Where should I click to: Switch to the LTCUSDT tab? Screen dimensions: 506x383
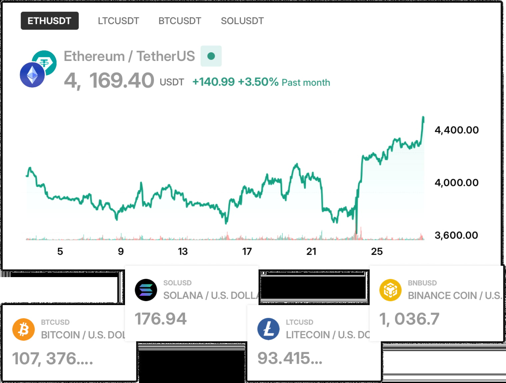click(x=118, y=21)
